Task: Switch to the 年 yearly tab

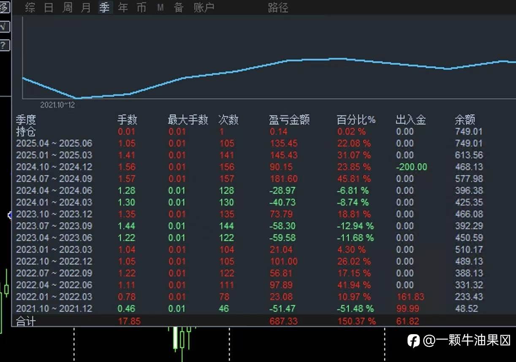Action: [x=123, y=8]
